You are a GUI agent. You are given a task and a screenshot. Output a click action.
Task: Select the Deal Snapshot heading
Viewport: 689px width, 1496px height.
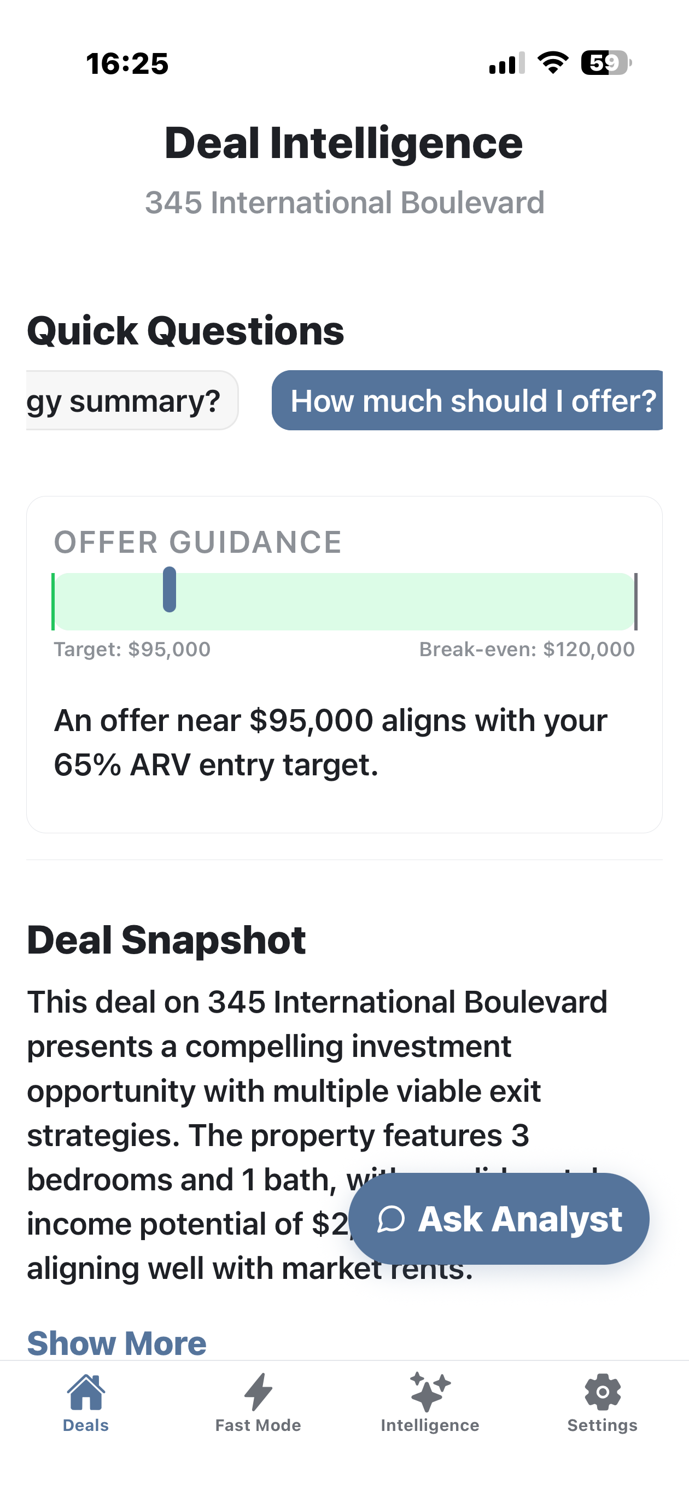167,939
